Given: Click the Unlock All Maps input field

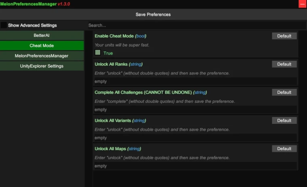Looking at the screenshot, I should [x=195, y=166].
